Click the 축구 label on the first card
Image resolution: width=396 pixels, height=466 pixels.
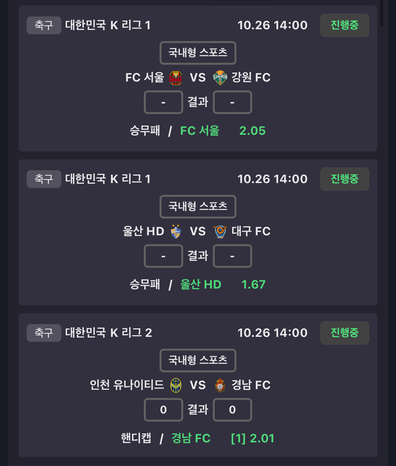click(x=44, y=25)
